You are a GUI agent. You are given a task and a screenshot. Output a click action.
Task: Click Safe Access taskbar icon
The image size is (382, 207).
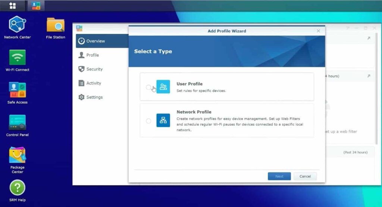coord(36,6)
